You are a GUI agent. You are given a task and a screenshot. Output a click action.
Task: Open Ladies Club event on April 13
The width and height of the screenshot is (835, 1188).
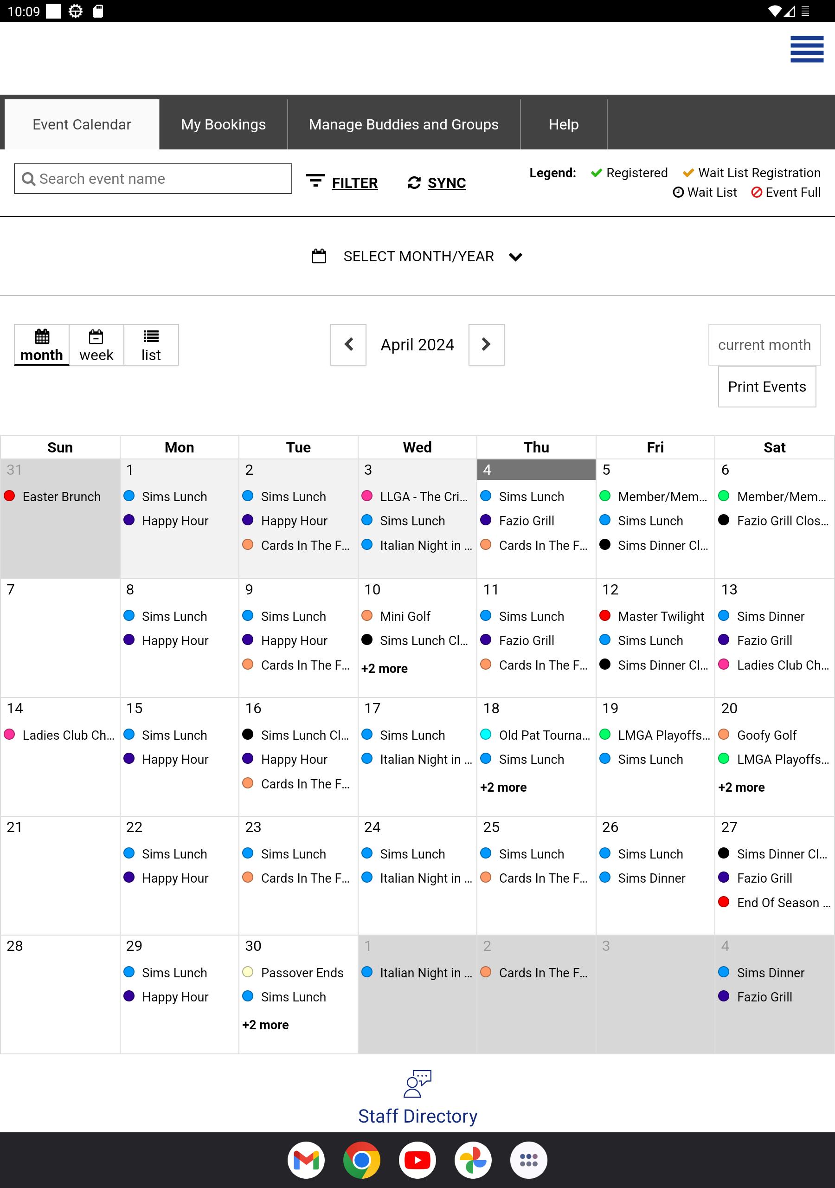[x=783, y=665]
